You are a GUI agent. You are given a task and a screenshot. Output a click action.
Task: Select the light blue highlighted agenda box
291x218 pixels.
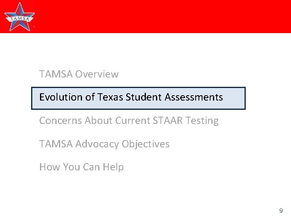coord(138,98)
